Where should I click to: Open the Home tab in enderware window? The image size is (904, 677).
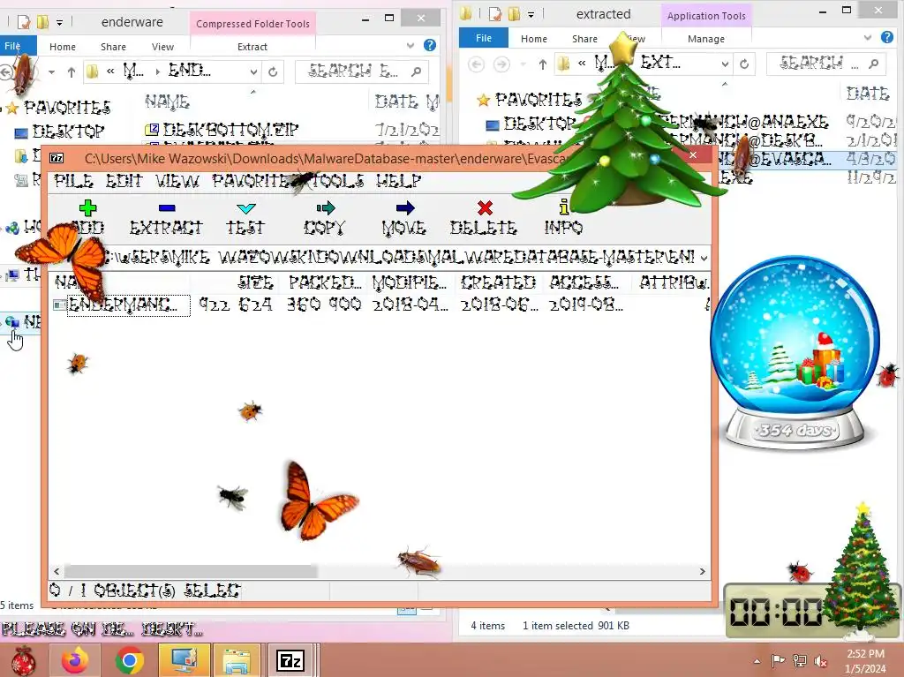63,47
